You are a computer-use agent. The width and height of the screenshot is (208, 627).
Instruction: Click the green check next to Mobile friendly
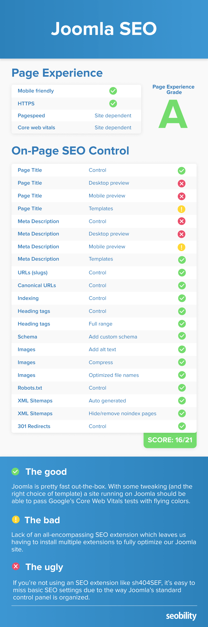tap(113, 91)
